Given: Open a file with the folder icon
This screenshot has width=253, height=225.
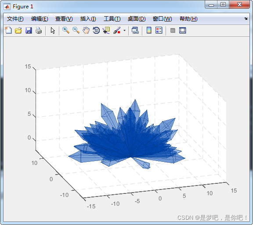Looking at the screenshot, I should click(18, 30).
